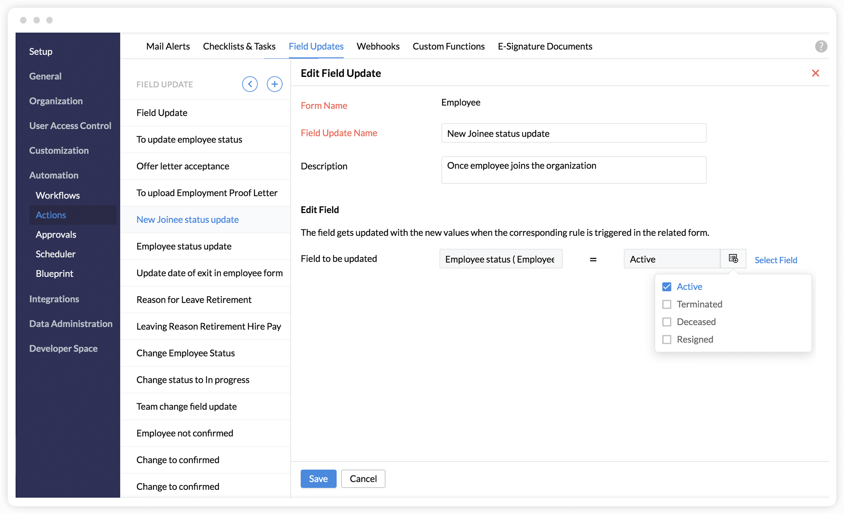Viewport: 844px width, 514px height.
Task: Open Scheduler under Automation
Action: tap(55, 254)
